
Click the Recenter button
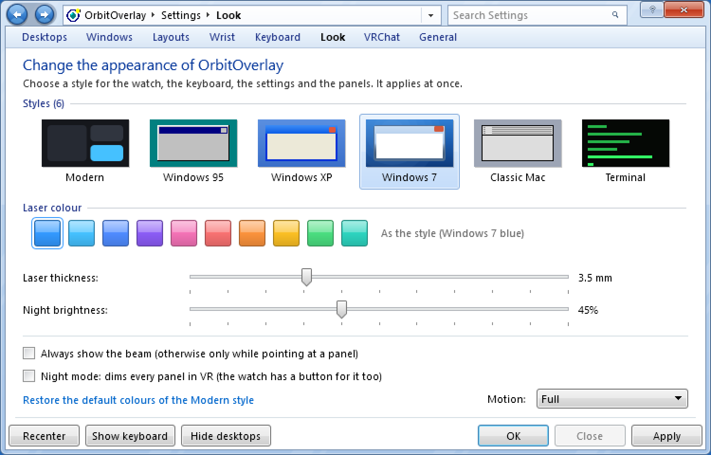44,436
